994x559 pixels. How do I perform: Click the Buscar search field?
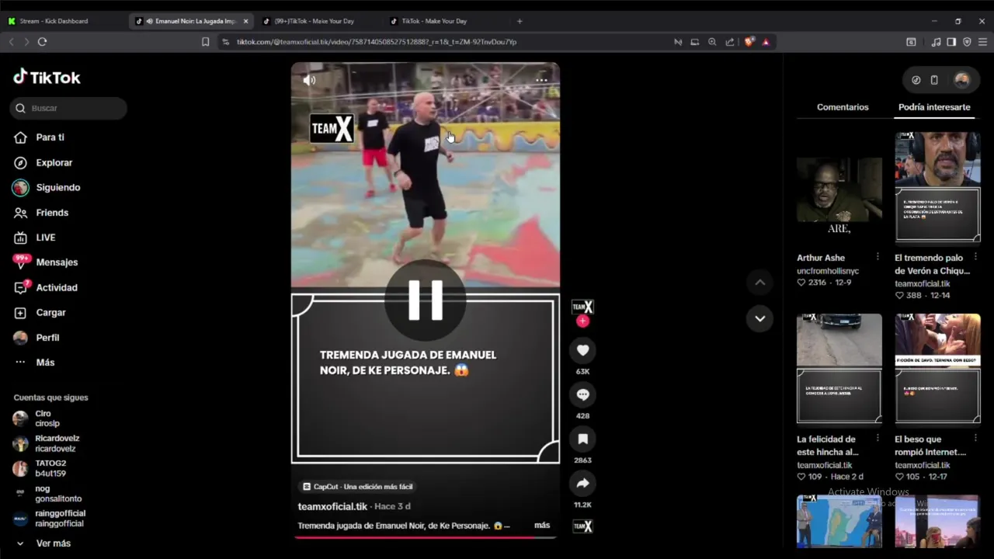(68, 108)
